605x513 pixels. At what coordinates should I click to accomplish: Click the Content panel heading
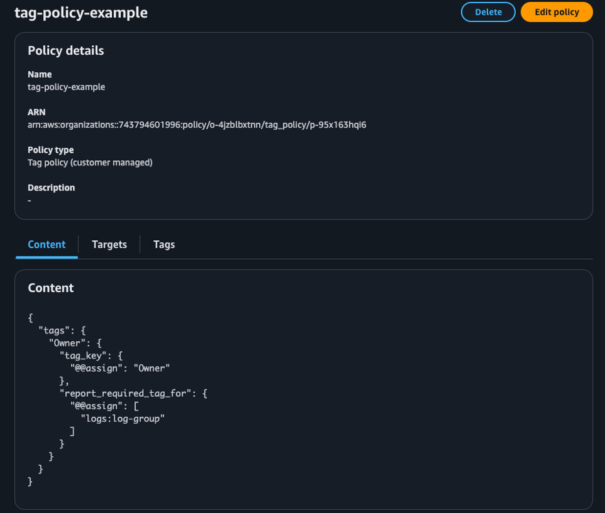[x=50, y=288]
